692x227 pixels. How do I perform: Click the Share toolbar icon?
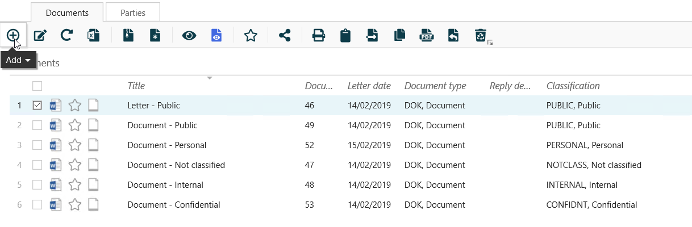pyautogui.click(x=285, y=36)
